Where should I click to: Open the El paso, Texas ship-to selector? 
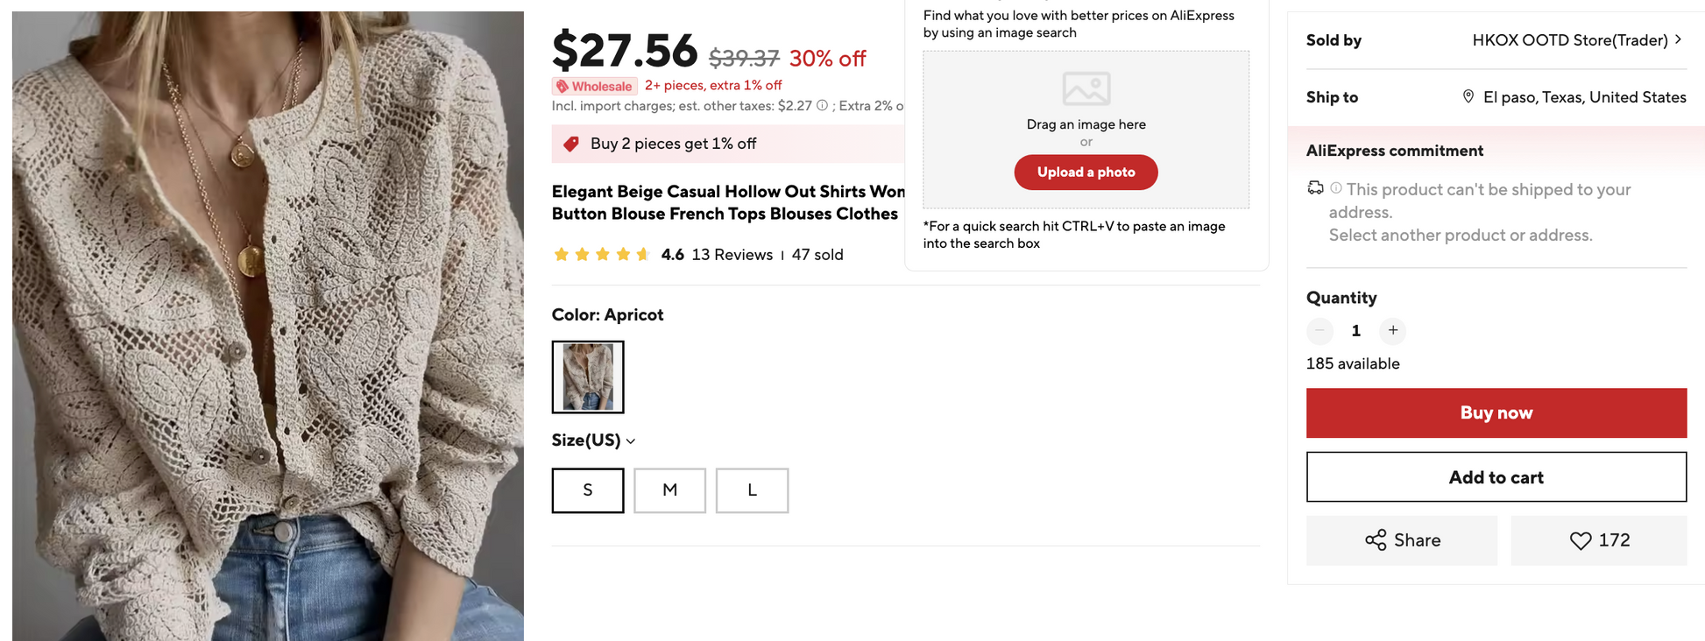pos(1574,97)
